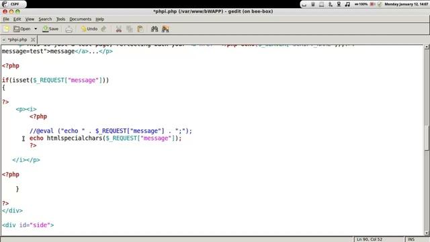Create a new document with toolbar icon

[x=6, y=29]
